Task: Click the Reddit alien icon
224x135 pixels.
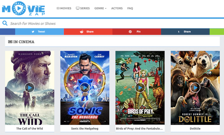Action: [82, 32]
